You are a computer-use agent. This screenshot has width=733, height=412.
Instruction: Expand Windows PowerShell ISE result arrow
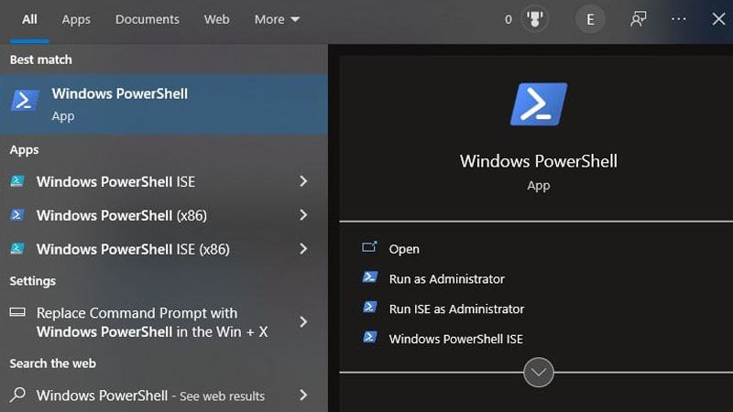pyautogui.click(x=303, y=181)
